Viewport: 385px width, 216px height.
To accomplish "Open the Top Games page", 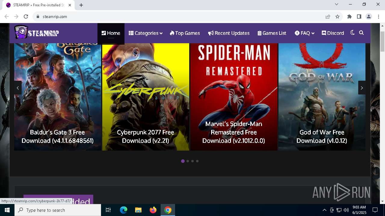I will pyautogui.click(x=185, y=33).
